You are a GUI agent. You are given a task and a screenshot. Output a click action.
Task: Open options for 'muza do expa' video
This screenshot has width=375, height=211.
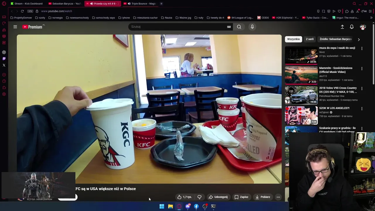(362, 48)
